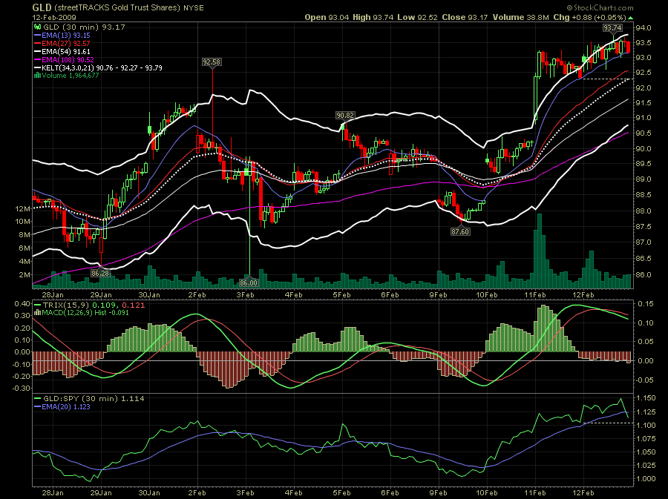Click the 87.60 price low marker
The height and width of the screenshot is (499, 668).
(x=460, y=231)
